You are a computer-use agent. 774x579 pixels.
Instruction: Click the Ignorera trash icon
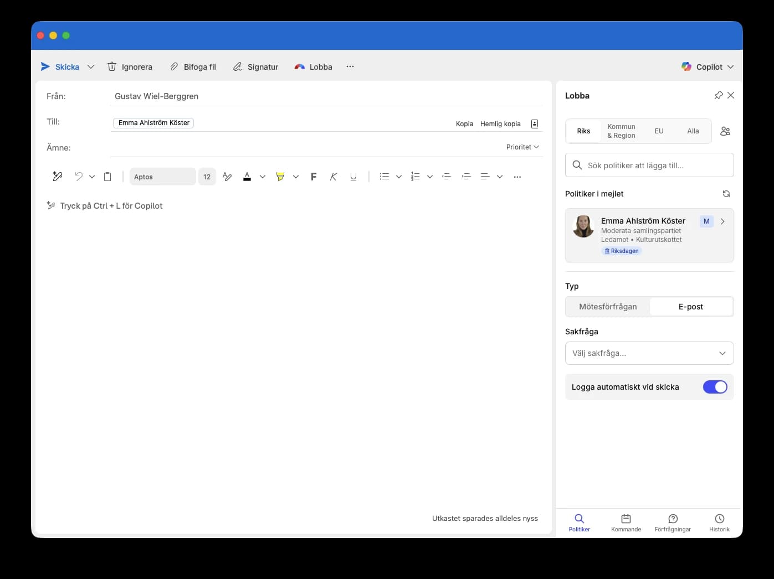(x=112, y=67)
